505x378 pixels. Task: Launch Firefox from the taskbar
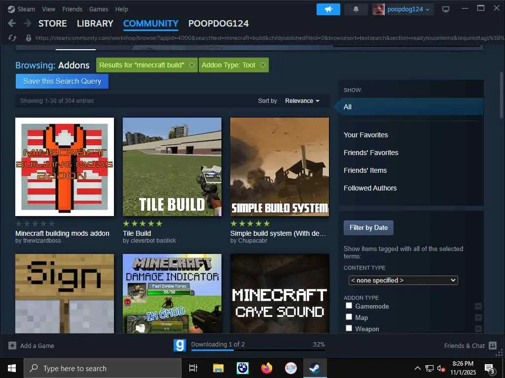(267, 368)
